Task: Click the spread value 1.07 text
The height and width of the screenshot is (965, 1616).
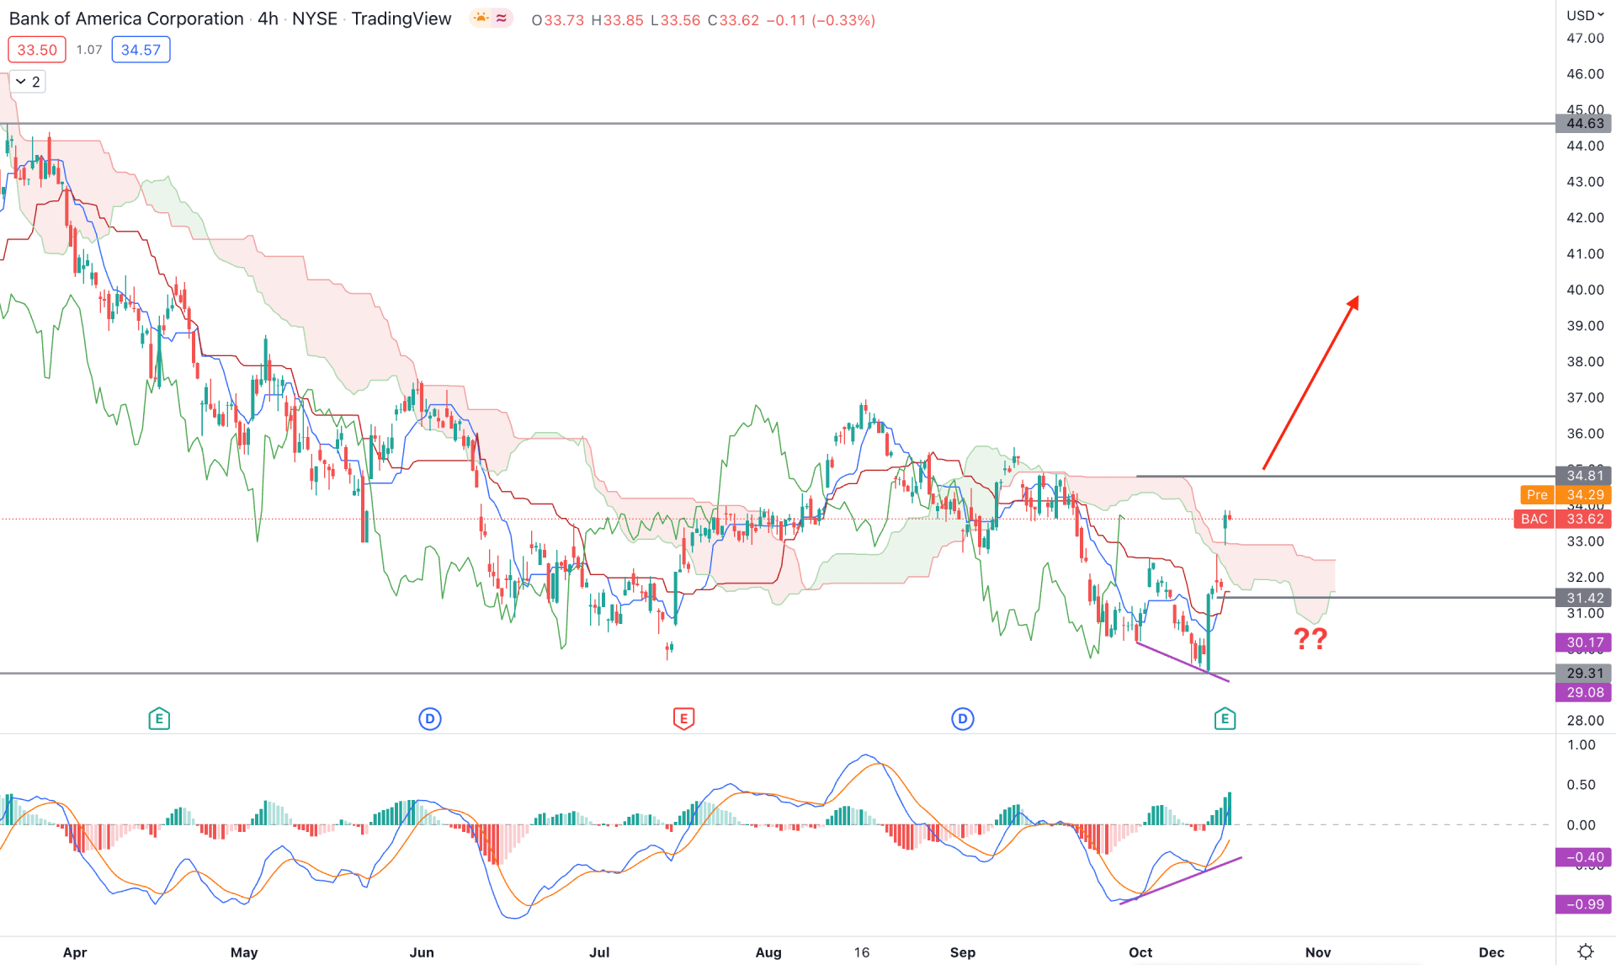Action: [x=89, y=50]
